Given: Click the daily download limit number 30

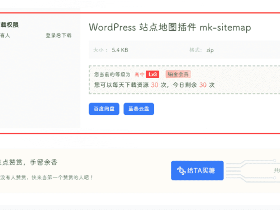Looking at the screenshot, I should point(154,84).
